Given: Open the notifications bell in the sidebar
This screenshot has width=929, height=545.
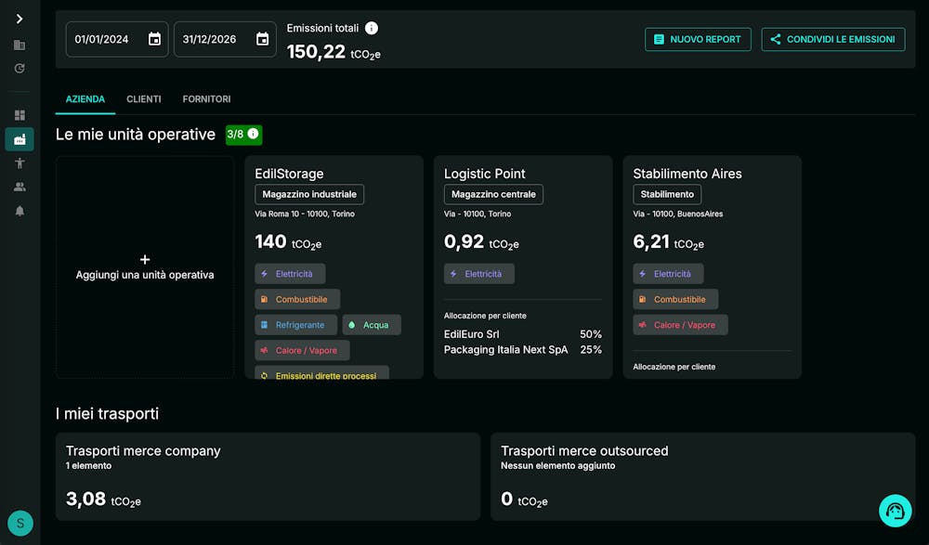Looking at the screenshot, I should point(19,211).
